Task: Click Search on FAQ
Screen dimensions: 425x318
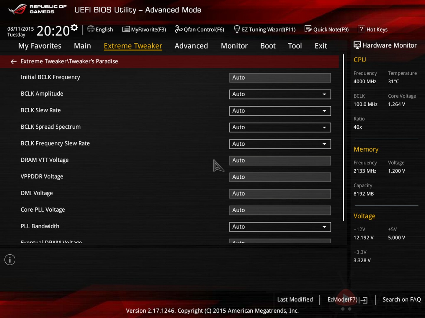Action: (x=402, y=299)
